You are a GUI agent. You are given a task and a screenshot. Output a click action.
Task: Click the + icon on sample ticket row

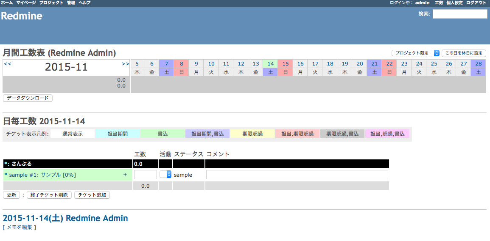point(125,175)
